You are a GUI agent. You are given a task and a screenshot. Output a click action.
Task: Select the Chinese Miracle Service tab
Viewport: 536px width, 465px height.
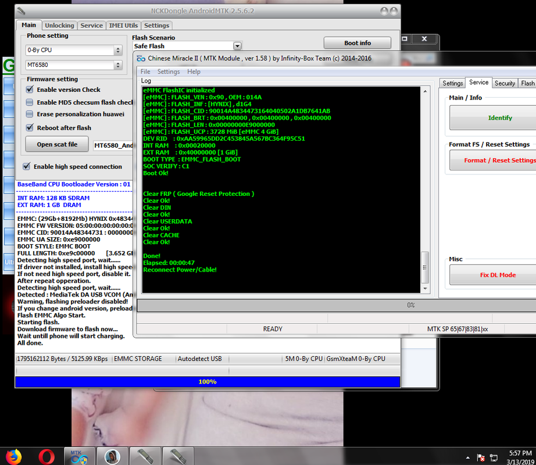[478, 83]
